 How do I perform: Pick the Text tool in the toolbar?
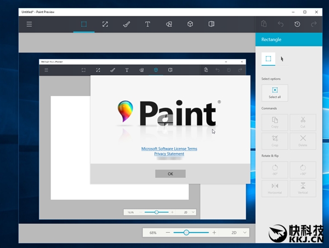[148, 24]
